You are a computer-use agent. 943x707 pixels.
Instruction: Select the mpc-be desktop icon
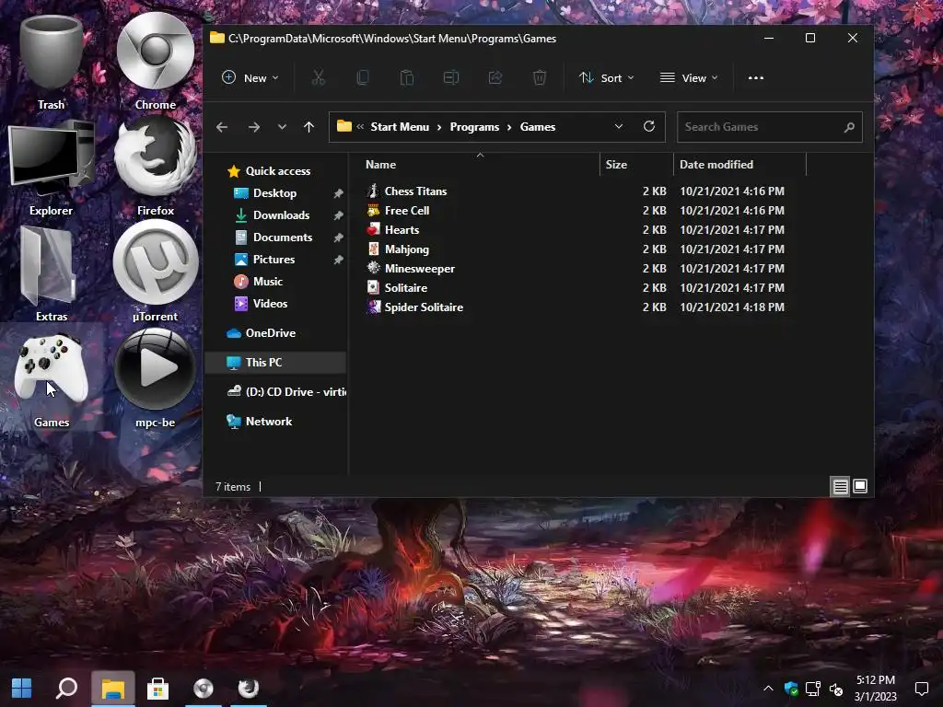pos(155,378)
